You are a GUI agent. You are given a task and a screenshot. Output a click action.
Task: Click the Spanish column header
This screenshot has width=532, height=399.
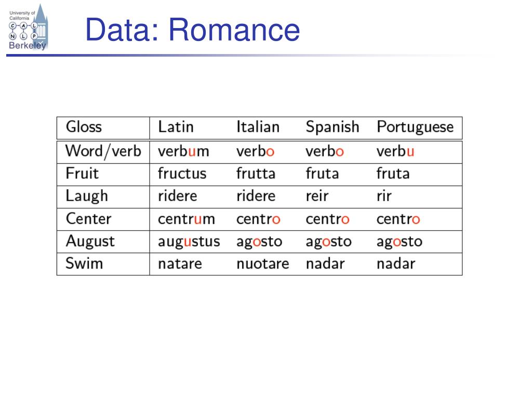click(x=332, y=127)
